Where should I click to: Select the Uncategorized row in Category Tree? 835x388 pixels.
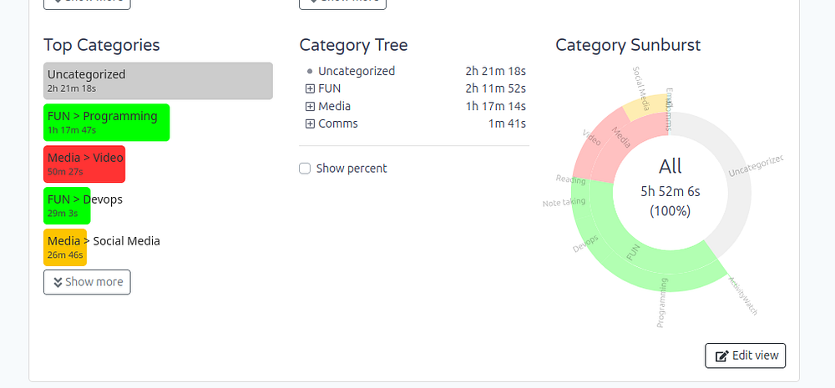tap(357, 71)
